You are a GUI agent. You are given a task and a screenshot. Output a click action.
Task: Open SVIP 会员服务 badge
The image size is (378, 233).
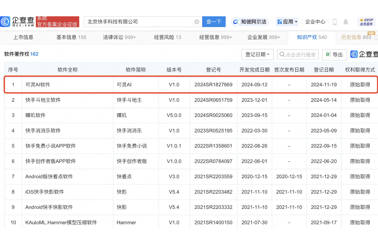click(x=366, y=22)
